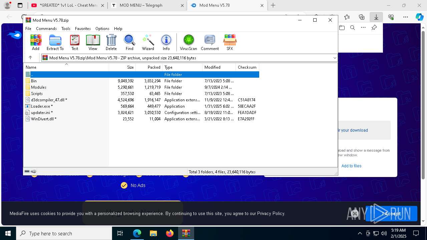Select Loader.exe file
The height and width of the screenshot is (240, 427).
pyautogui.click(x=142, y=106)
